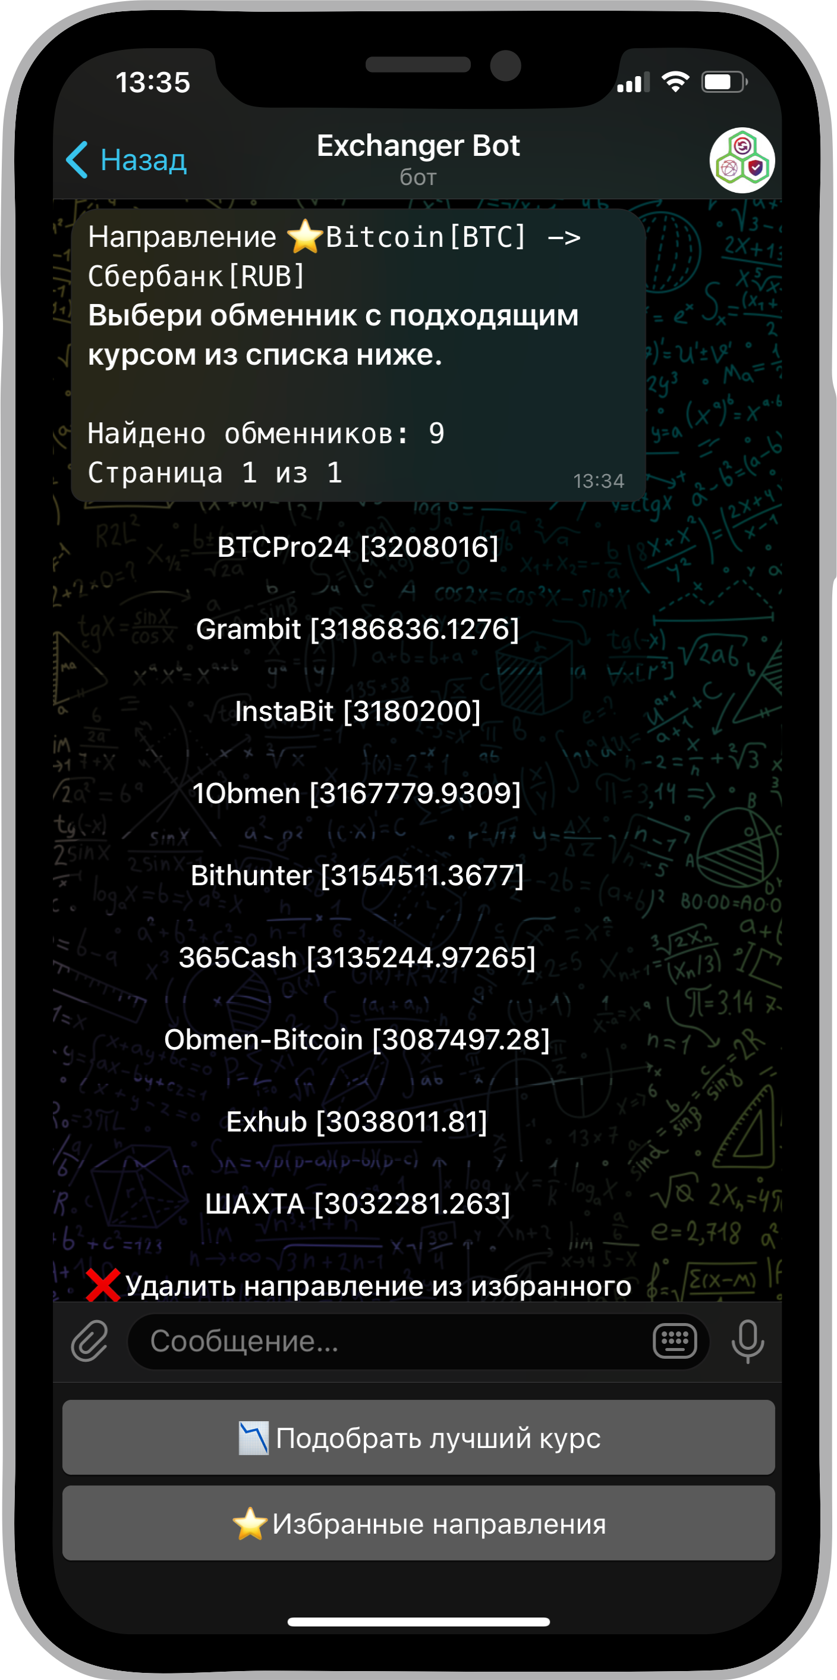Tap Удалить направление из избранного
The height and width of the screenshot is (1680, 837).
(358, 1286)
